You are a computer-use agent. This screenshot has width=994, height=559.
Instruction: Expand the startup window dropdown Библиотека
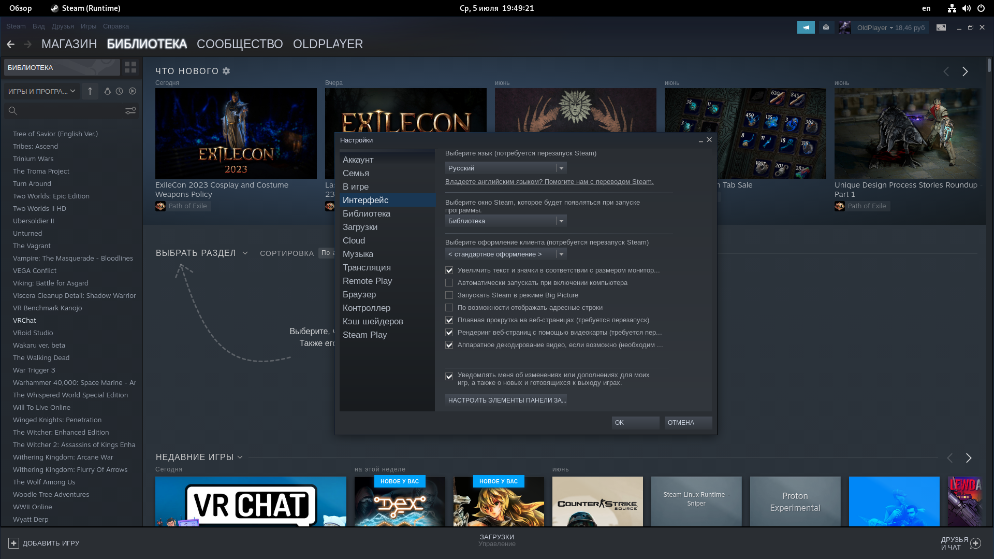[x=506, y=221]
